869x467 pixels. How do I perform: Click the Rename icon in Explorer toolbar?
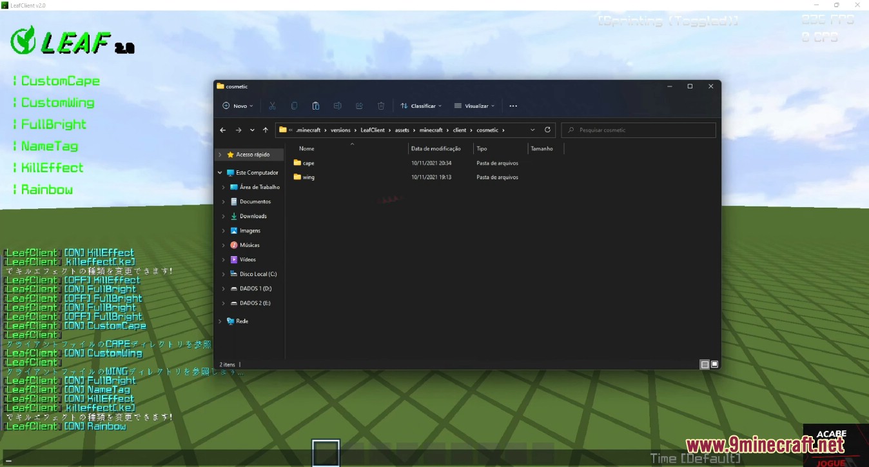[337, 106]
